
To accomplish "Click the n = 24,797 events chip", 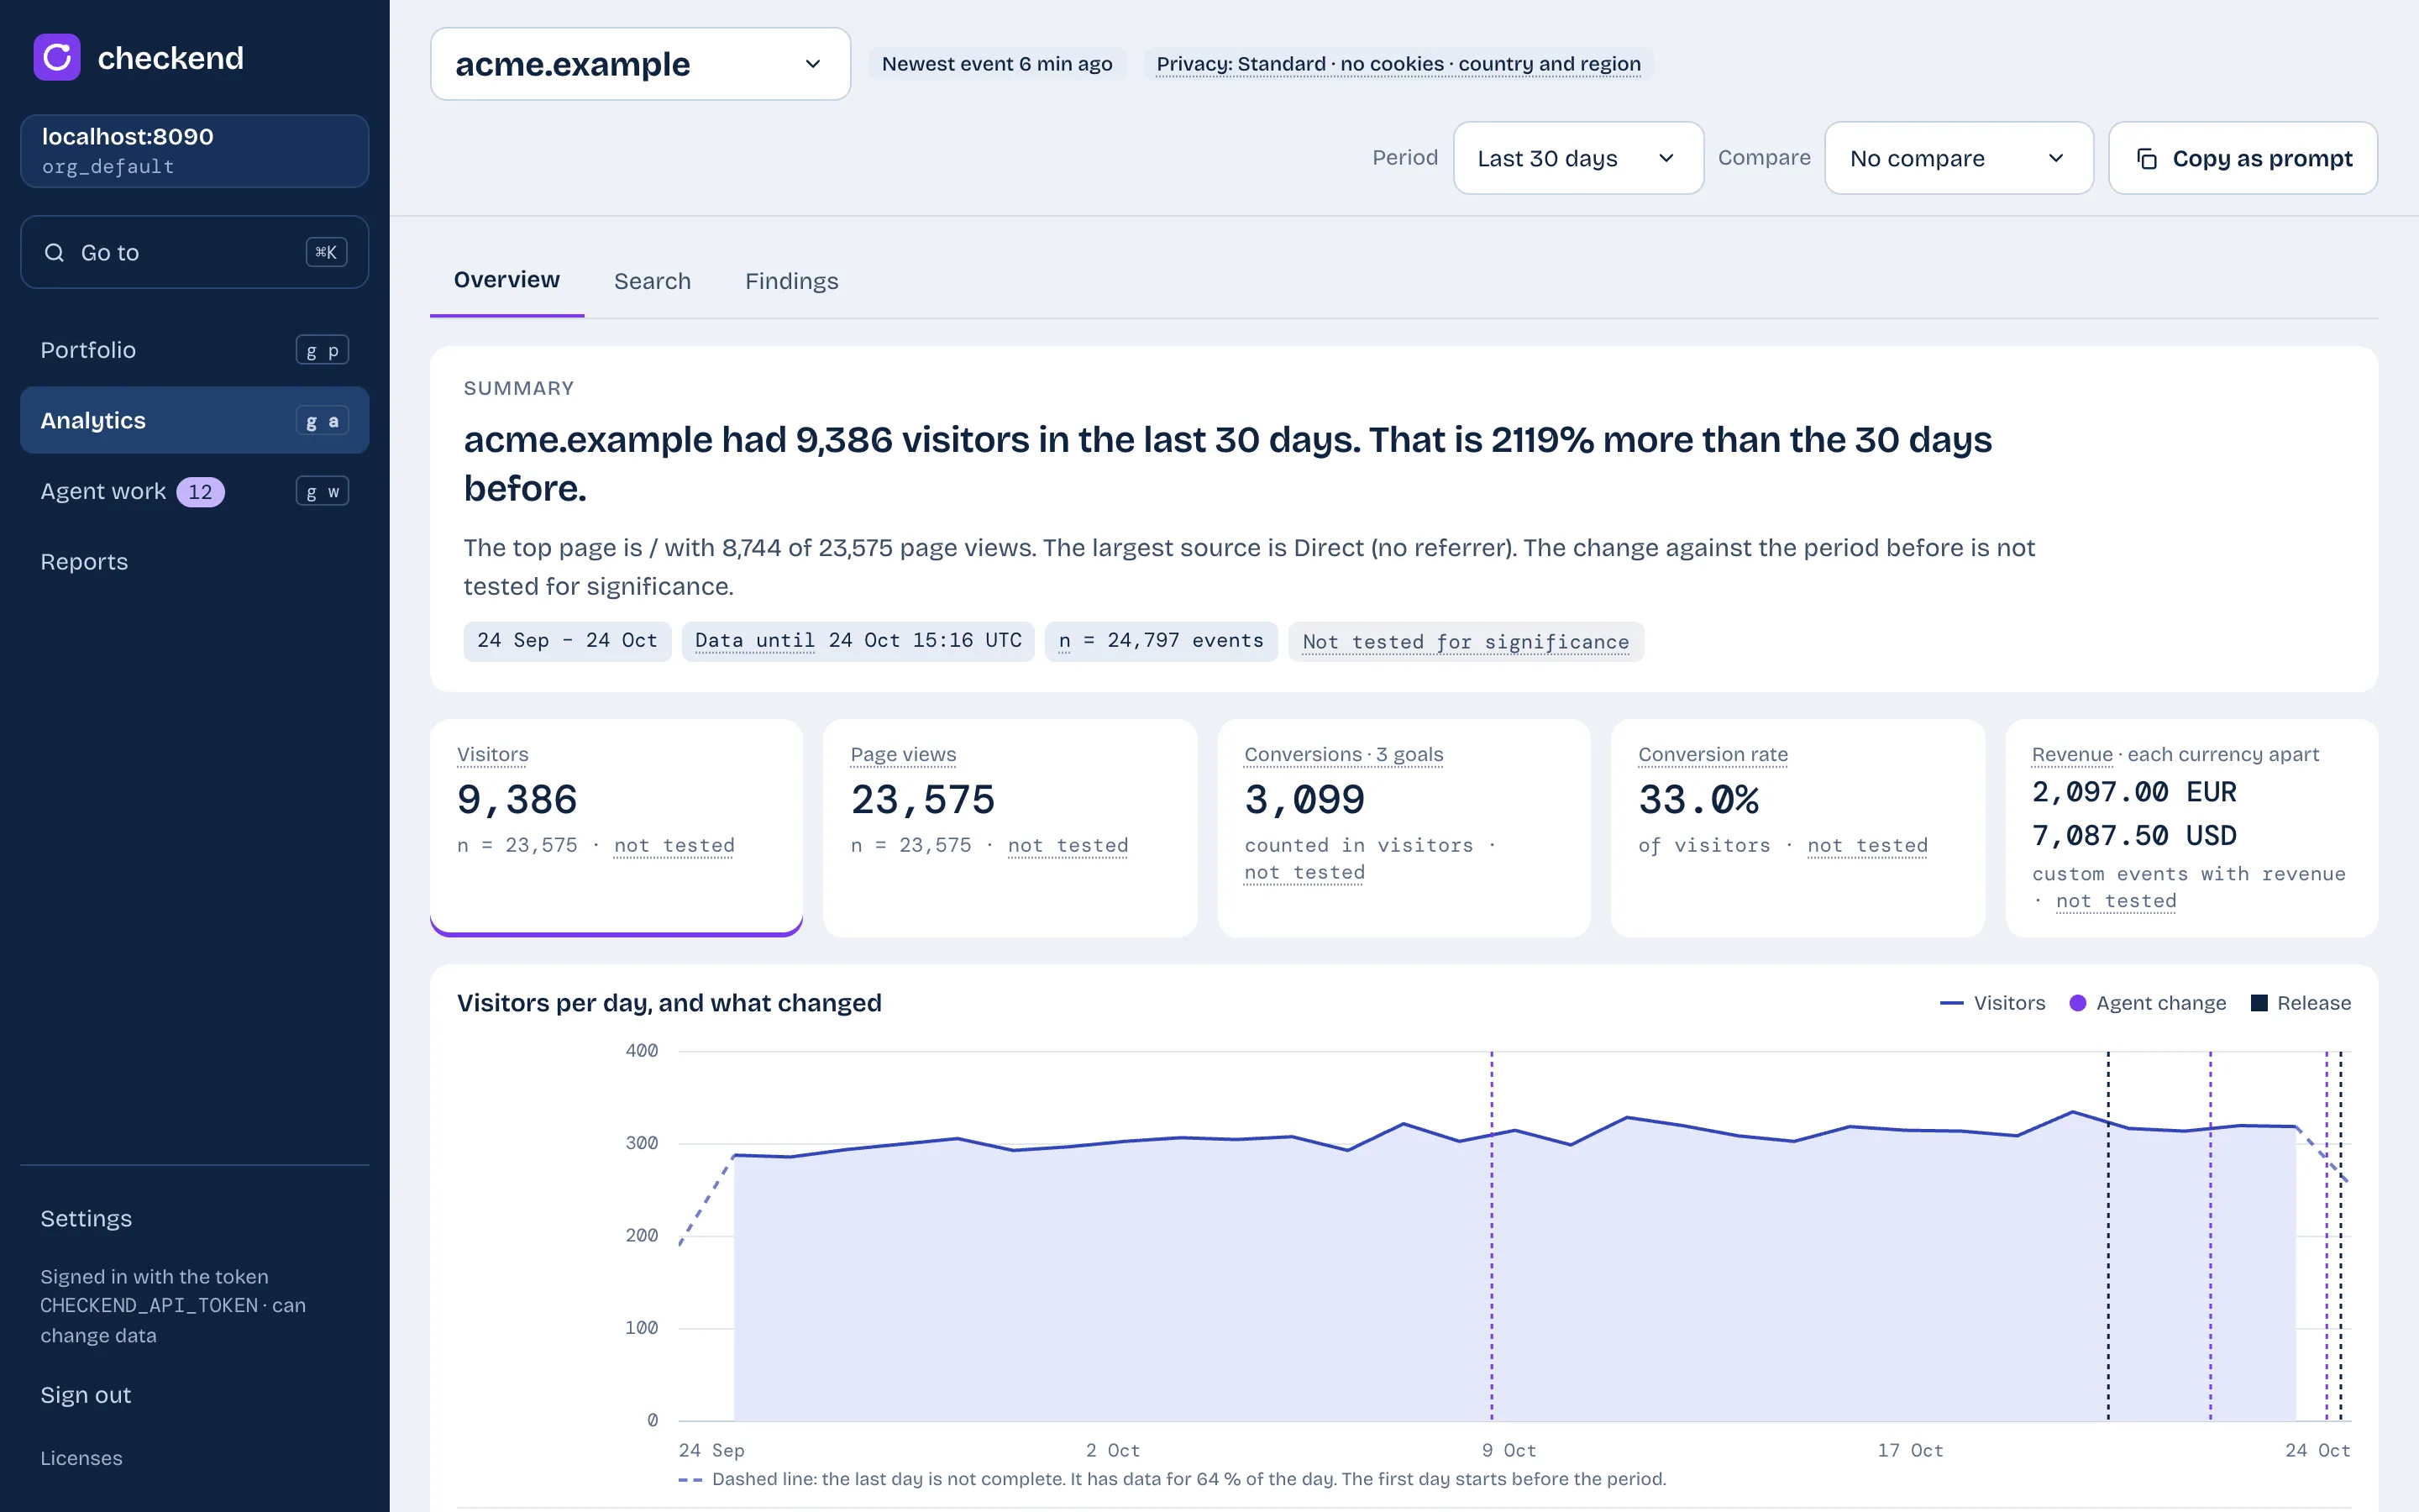I will click(1161, 641).
